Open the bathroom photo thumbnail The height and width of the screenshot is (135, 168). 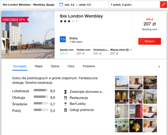(x=122, y=111)
